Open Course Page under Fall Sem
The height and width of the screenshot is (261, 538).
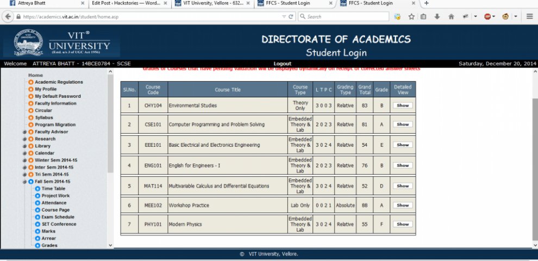tap(55, 210)
